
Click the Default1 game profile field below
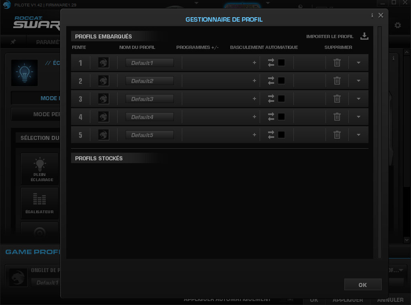click(x=46, y=283)
